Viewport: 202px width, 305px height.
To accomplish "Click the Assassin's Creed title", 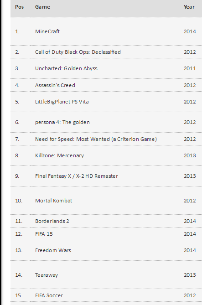I will (x=55, y=85).
